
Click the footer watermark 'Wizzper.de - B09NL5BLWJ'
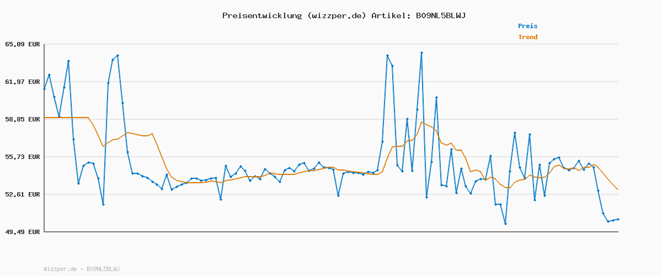(82, 269)
